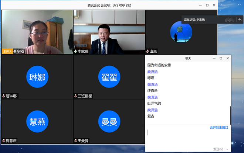The image size is (244, 153).
Task: Click the 梅慧燕 name label
Action: (x=11, y=141)
